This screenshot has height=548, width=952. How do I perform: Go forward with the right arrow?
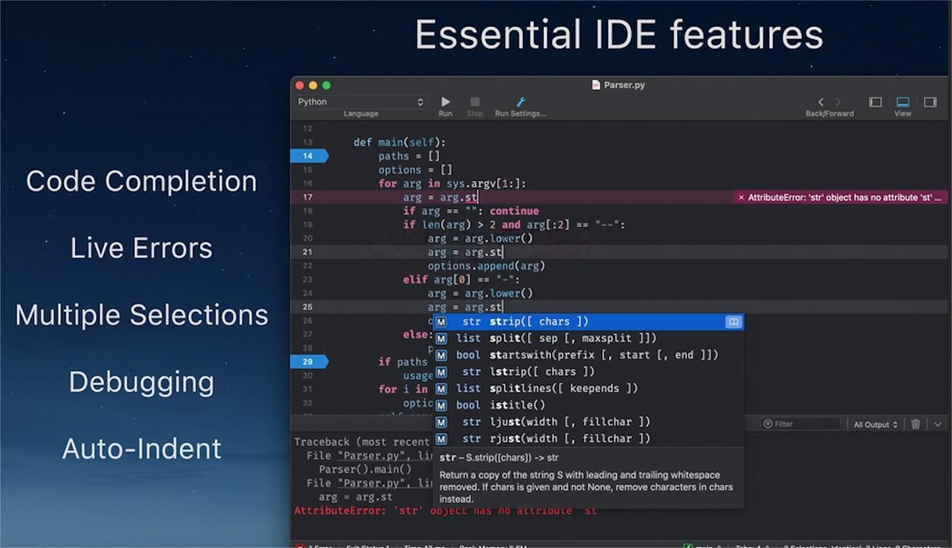coord(838,102)
